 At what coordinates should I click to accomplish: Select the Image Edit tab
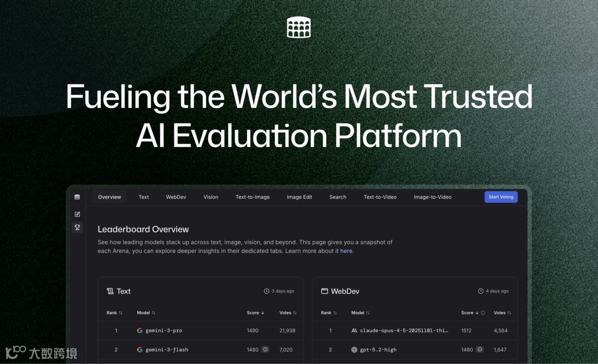pos(300,197)
